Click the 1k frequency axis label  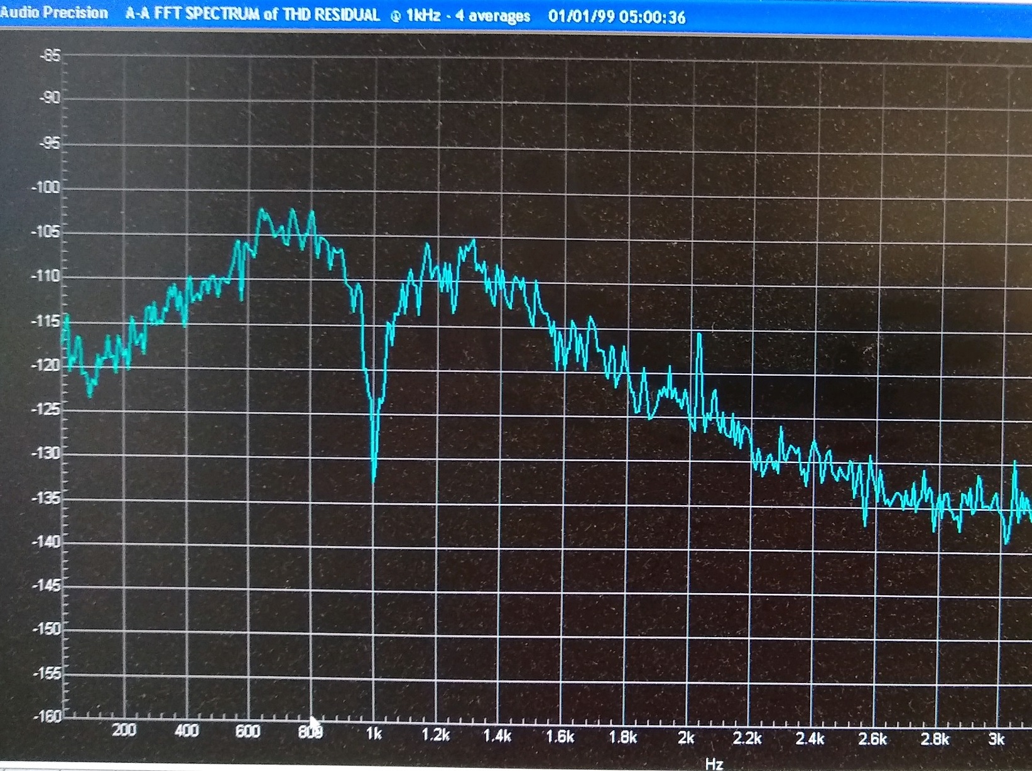374,733
